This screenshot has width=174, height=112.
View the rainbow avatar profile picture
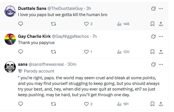point(10,39)
